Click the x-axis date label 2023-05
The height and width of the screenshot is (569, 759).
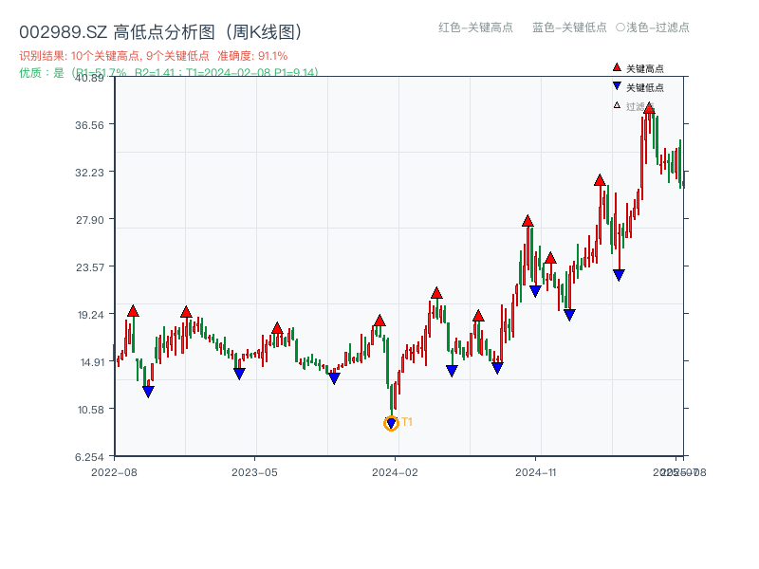tap(254, 472)
